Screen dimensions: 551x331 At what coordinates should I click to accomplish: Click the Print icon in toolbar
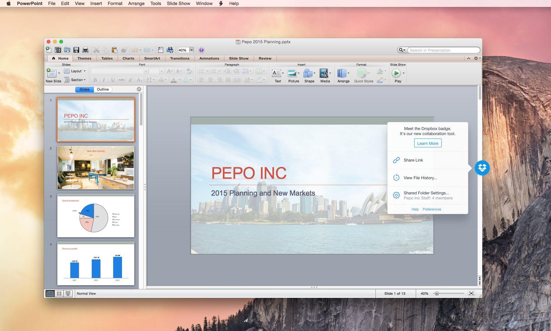pyautogui.click(x=85, y=50)
